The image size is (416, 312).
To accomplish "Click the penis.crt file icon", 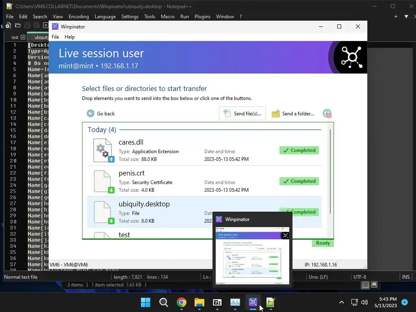I will [104, 182].
